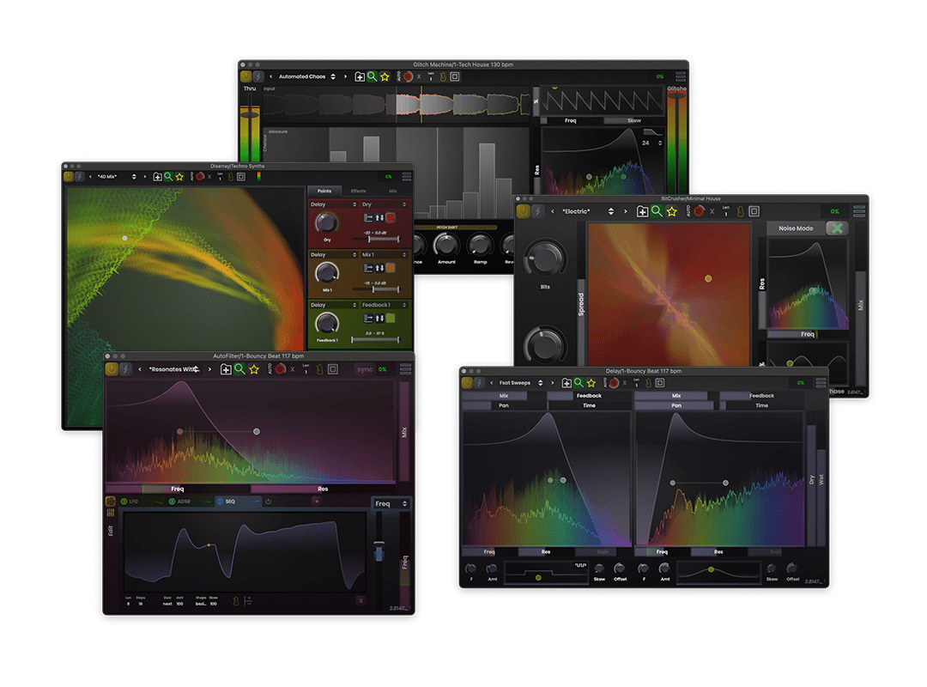This screenshot has width=927, height=687.
Task: Switch to Points tab in Disarray
Action: click(x=324, y=192)
